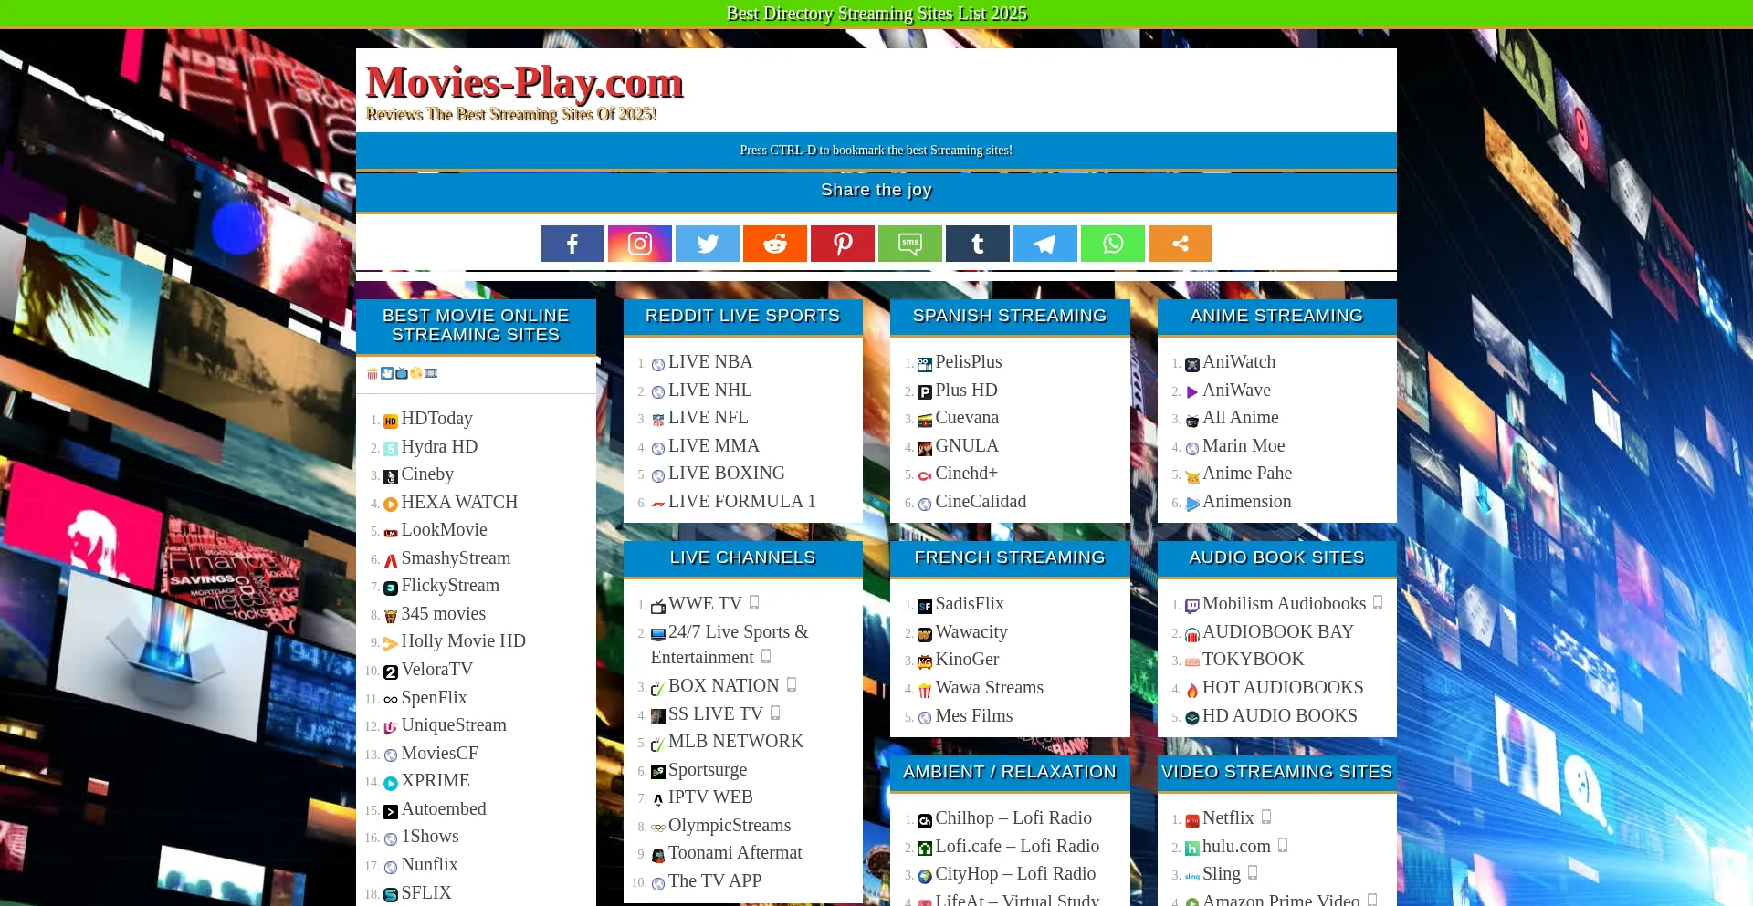The width and height of the screenshot is (1753, 906).
Task: Share the page on Facebook
Action: point(572,244)
